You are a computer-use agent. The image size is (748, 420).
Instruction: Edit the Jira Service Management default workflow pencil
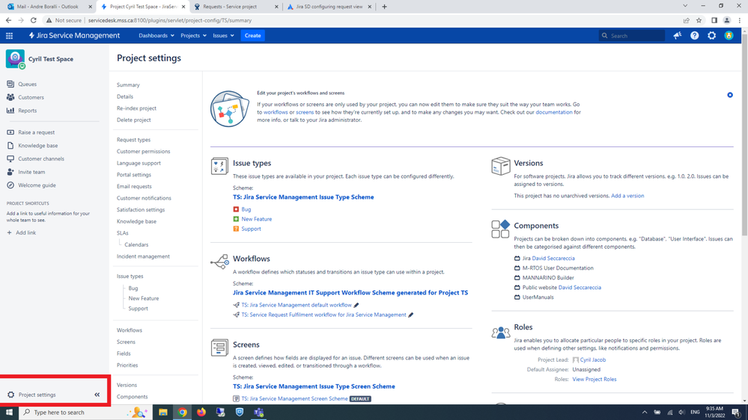(x=356, y=305)
